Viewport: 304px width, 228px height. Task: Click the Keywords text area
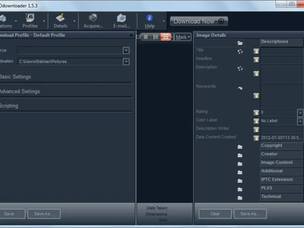coord(282,96)
